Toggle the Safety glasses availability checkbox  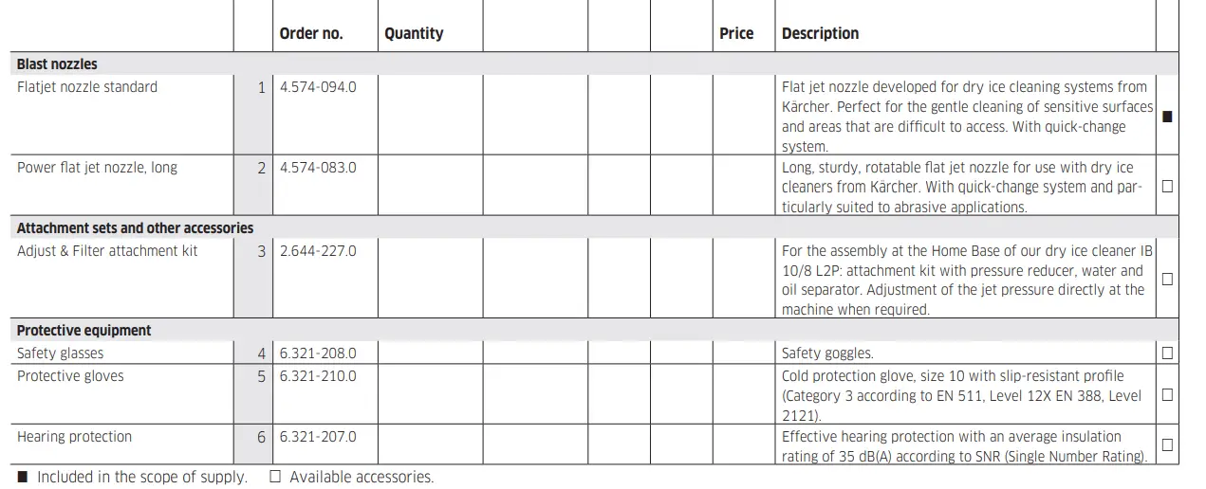coord(1167,353)
